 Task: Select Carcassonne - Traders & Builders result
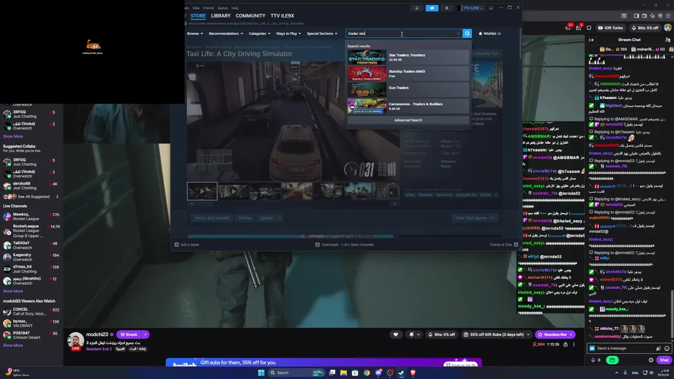408,106
